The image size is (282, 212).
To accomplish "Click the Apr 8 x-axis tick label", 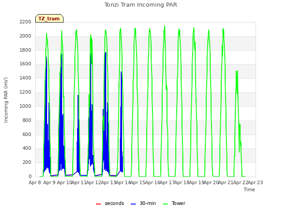I will (35, 182).
